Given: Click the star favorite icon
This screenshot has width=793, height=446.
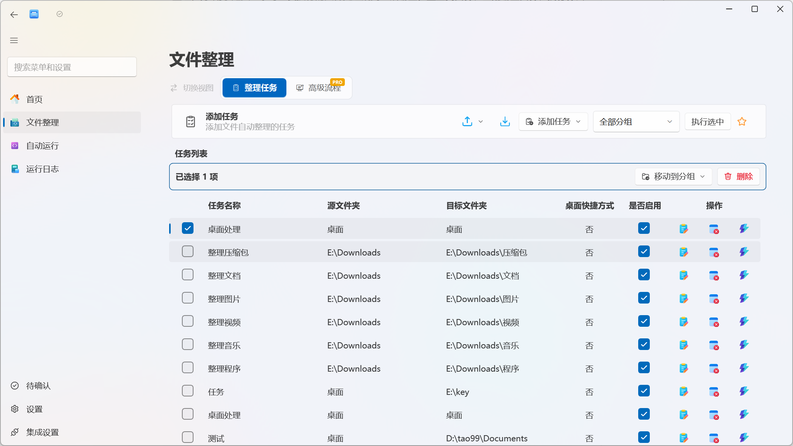Looking at the screenshot, I should [742, 122].
